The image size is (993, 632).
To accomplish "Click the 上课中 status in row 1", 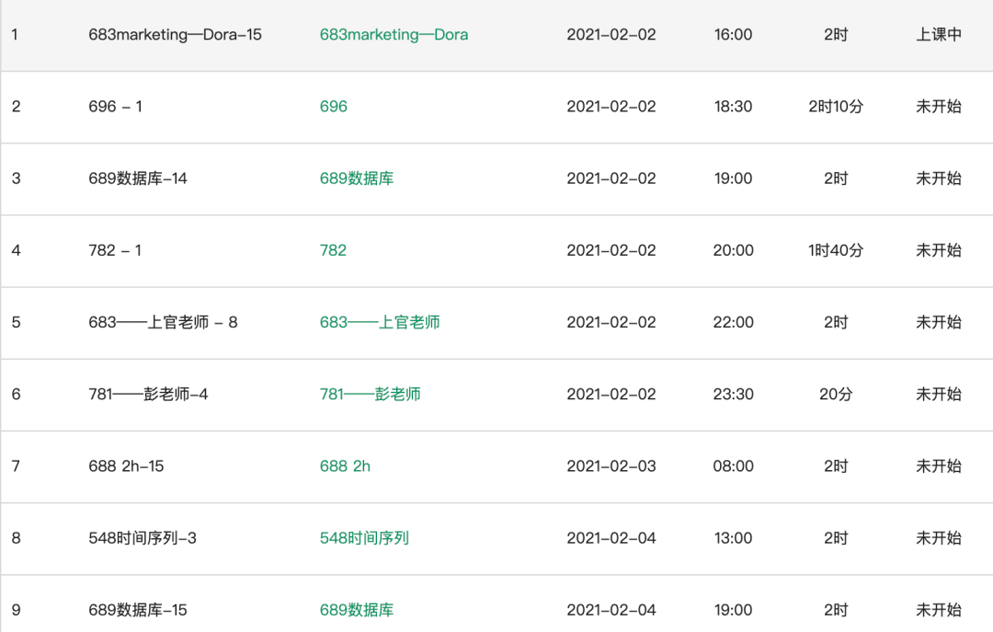I will click(x=938, y=35).
